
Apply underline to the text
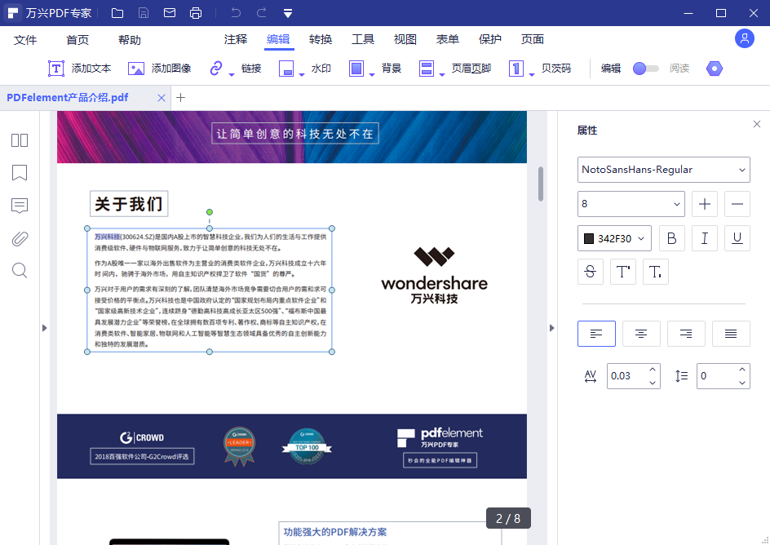(x=737, y=237)
